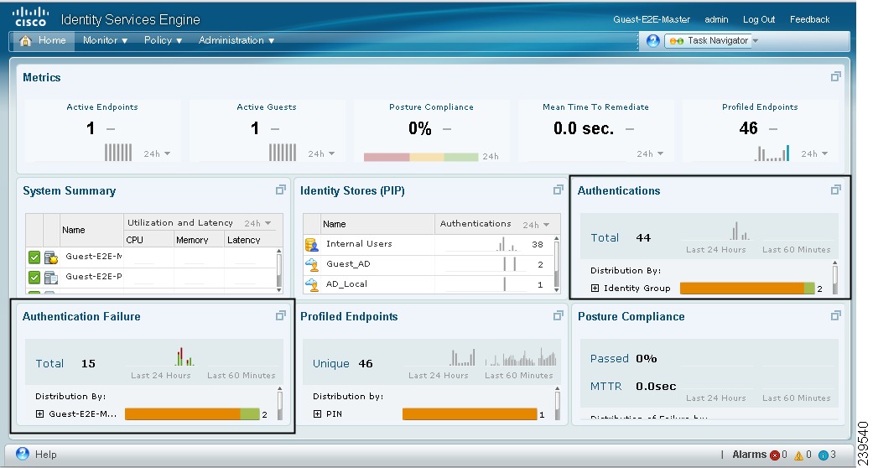Go to the Home tab
This screenshot has width=873, height=468.
(x=42, y=40)
